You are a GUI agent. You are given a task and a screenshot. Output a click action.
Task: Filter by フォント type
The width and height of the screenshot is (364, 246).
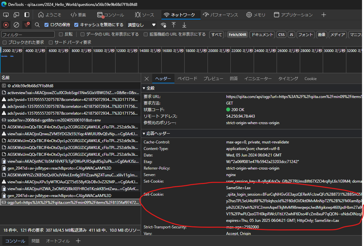305,35
